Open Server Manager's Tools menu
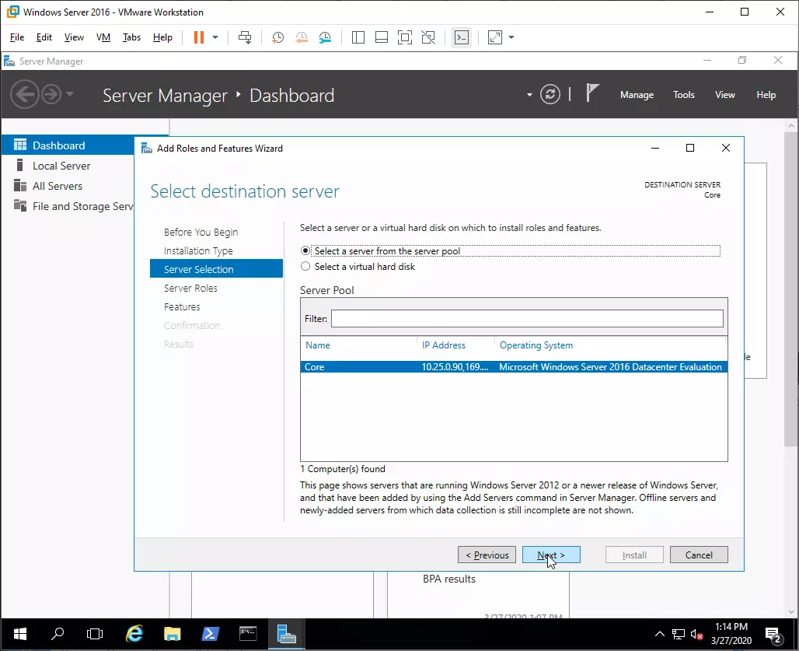The width and height of the screenshot is (799, 651). pos(684,95)
